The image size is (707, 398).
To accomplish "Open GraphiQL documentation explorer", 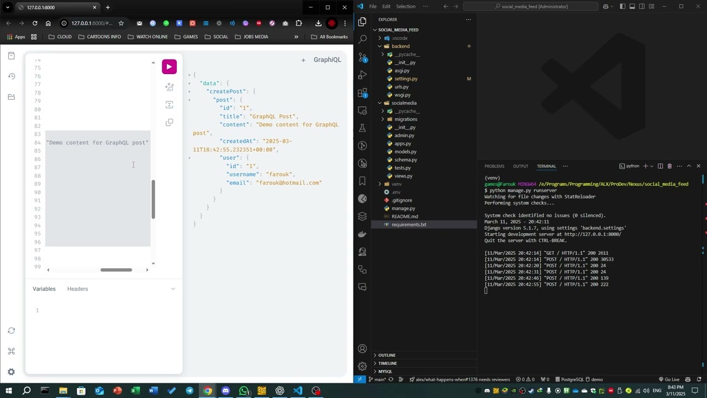I will [12, 56].
